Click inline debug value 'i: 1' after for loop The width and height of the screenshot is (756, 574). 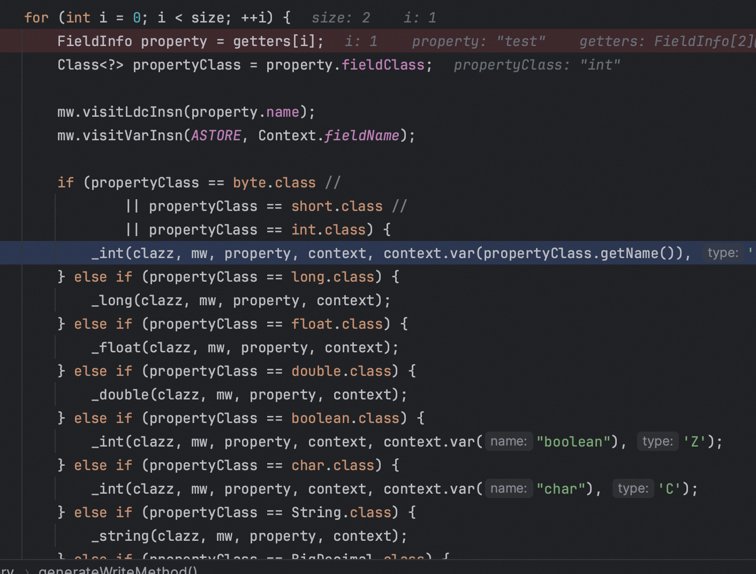(420, 18)
